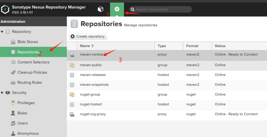The width and height of the screenshot is (267, 137).
Task: Open the Administration gear icon
Action: click(117, 9)
